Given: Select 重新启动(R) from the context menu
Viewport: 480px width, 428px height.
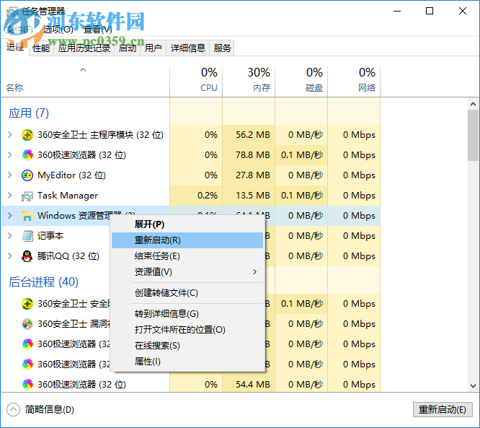Looking at the screenshot, I should (187, 240).
